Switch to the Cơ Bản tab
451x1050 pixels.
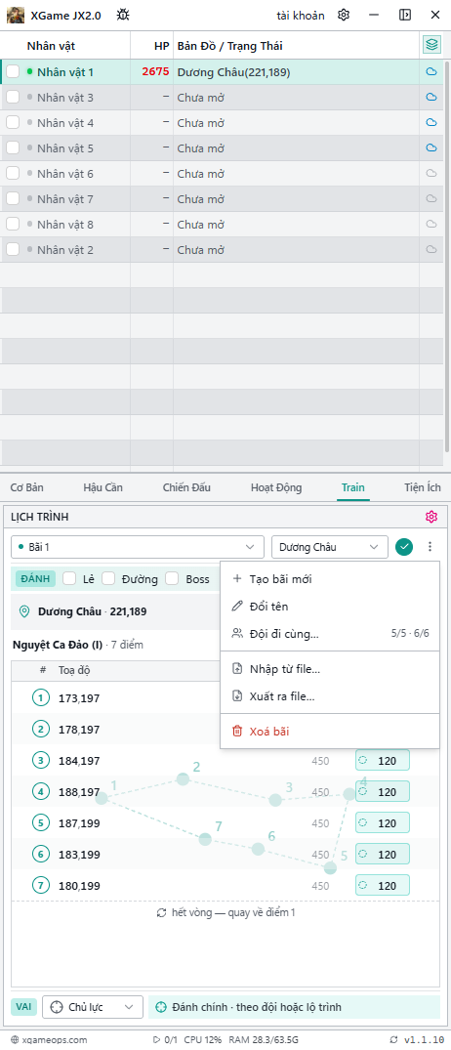(x=26, y=487)
